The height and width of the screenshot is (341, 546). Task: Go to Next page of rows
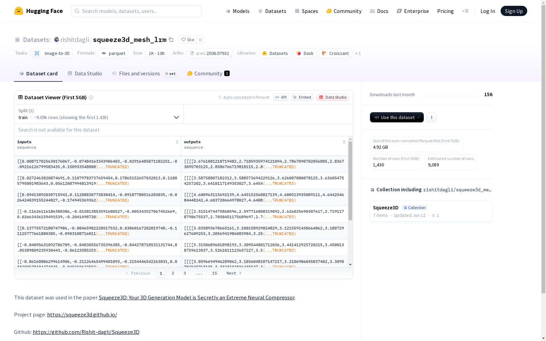(x=234, y=273)
